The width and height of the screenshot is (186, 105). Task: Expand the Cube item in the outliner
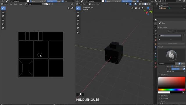point(160,8)
